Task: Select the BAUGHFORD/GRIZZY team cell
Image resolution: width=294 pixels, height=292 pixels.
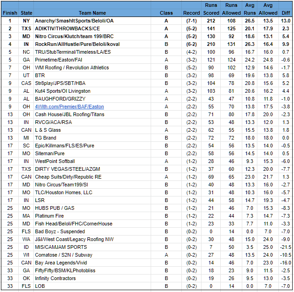Action: (92, 99)
